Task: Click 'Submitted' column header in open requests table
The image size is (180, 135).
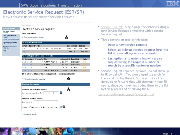Action: tap(75, 59)
